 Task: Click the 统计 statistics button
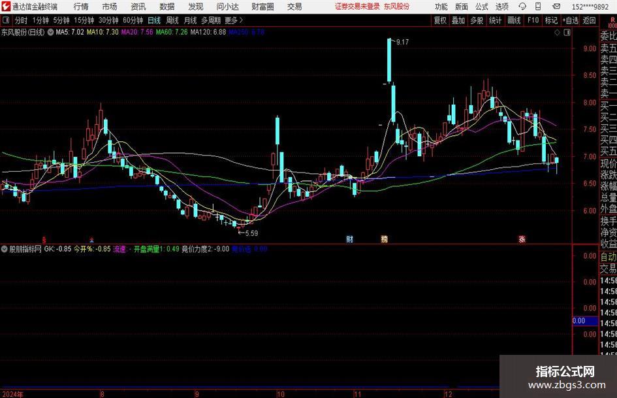pyautogui.click(x=496, y=20)
